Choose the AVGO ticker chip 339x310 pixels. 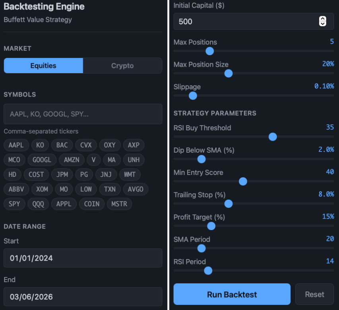(x=136, y=189)
